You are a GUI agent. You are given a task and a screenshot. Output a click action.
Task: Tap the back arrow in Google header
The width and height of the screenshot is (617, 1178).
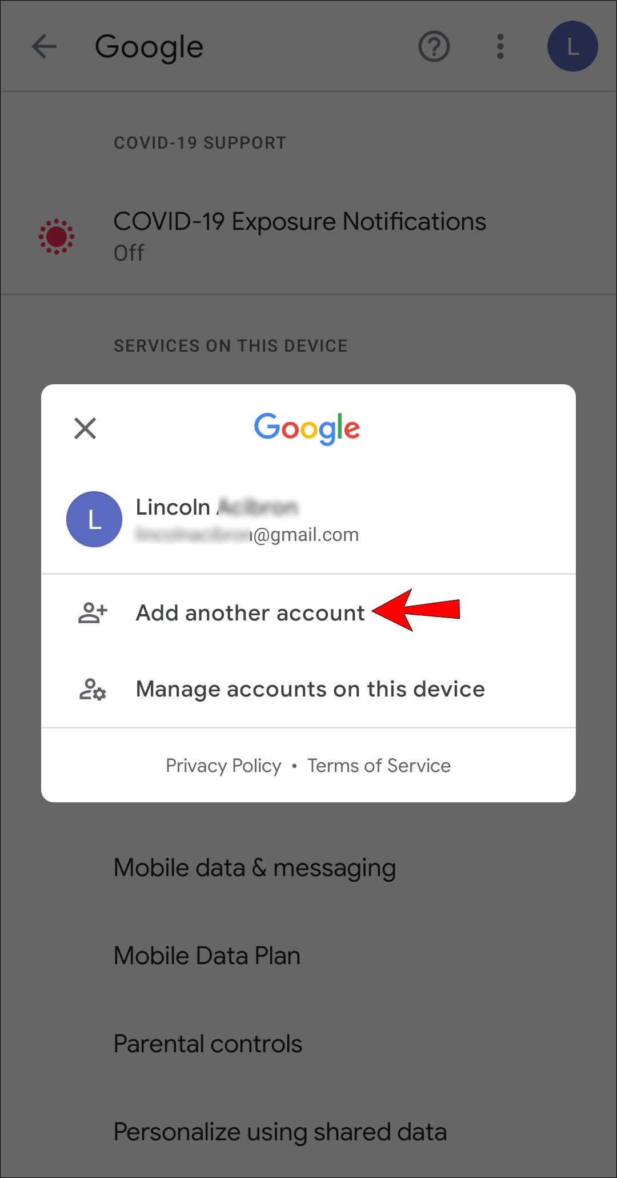(x=44, y=46)
